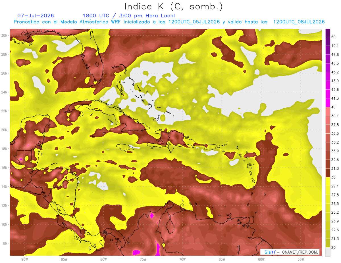The height and width of the screenshot is (263, 341).
Task: Pick the light gray colorbar swatch below 20
Action: pyautogui.click(x=328, y=252)
